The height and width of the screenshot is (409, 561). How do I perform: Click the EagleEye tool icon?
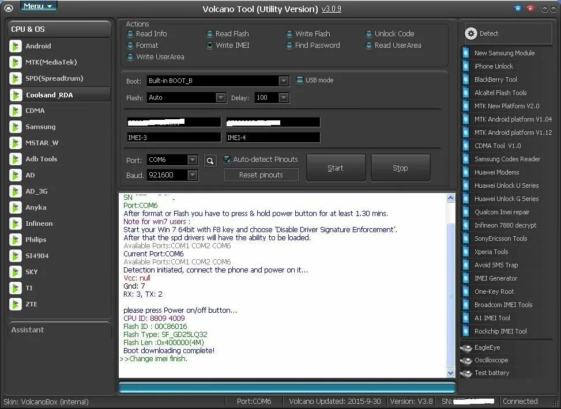(466, 348)
